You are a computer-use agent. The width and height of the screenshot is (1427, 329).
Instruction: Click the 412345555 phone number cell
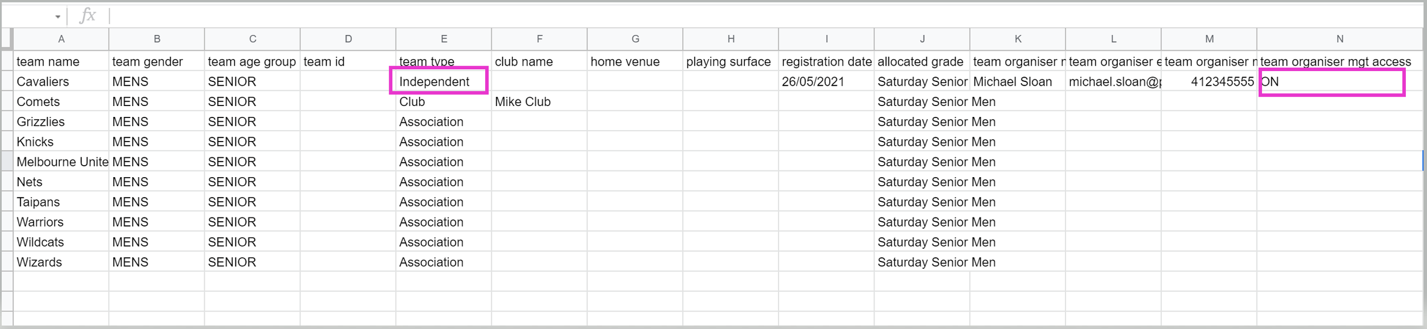click(x=1209, y=81)
